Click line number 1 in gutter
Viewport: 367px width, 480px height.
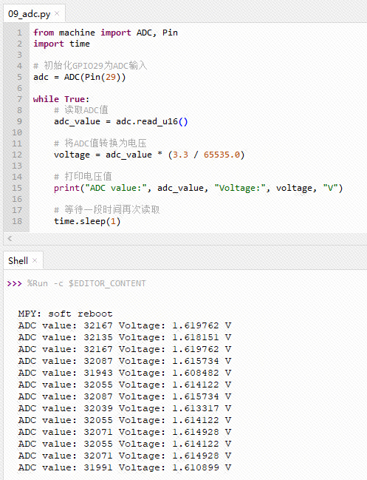pos(19,33)
